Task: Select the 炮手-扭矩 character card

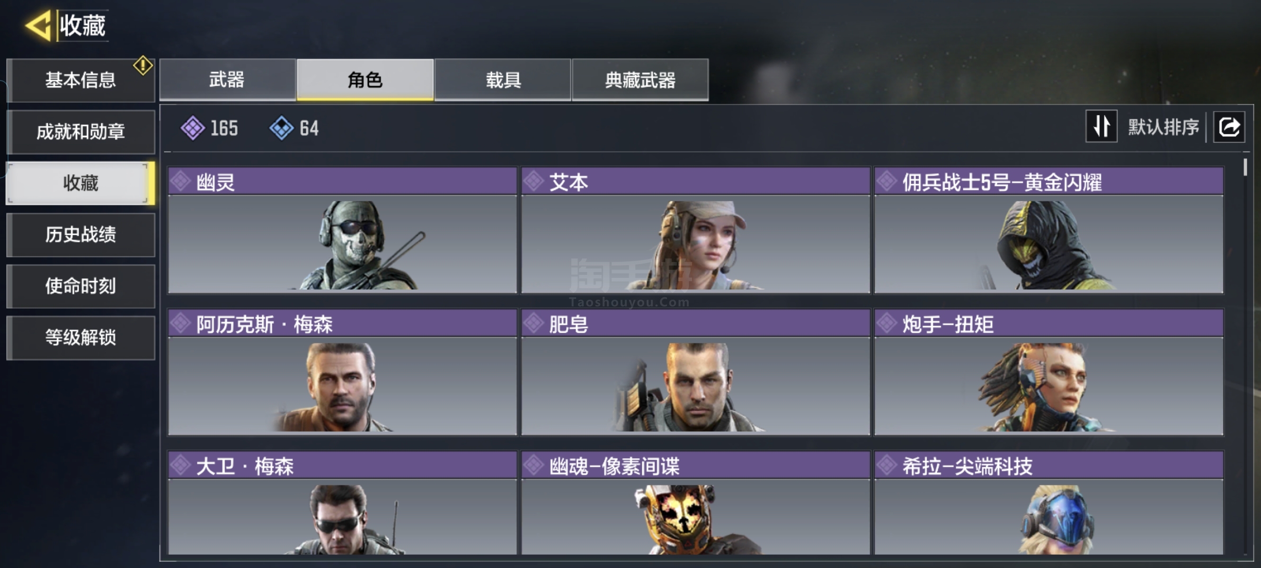Action: coord(1049,372)
